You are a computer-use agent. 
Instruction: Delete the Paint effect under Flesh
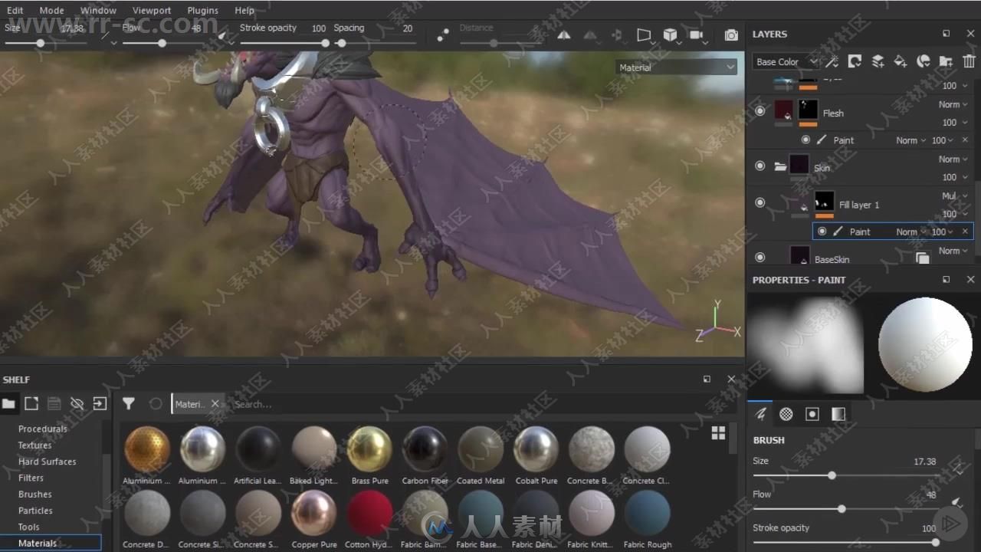click(965, 140)
